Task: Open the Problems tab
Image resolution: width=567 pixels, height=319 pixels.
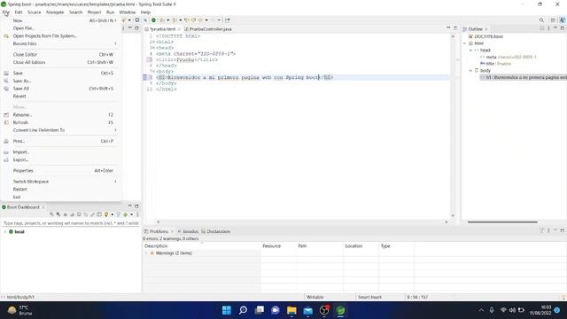Action: [159, 231]
